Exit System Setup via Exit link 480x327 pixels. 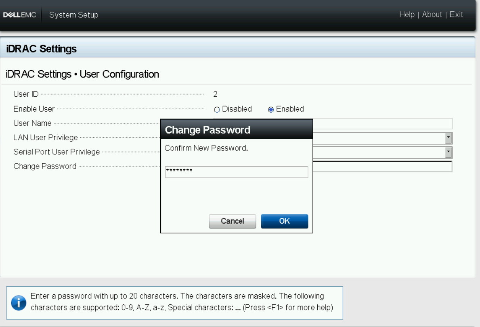[x=456, y=15]
